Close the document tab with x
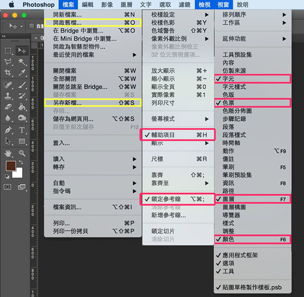Image resolution: width=304 pixels, height=297 pixels. [35, 38]
